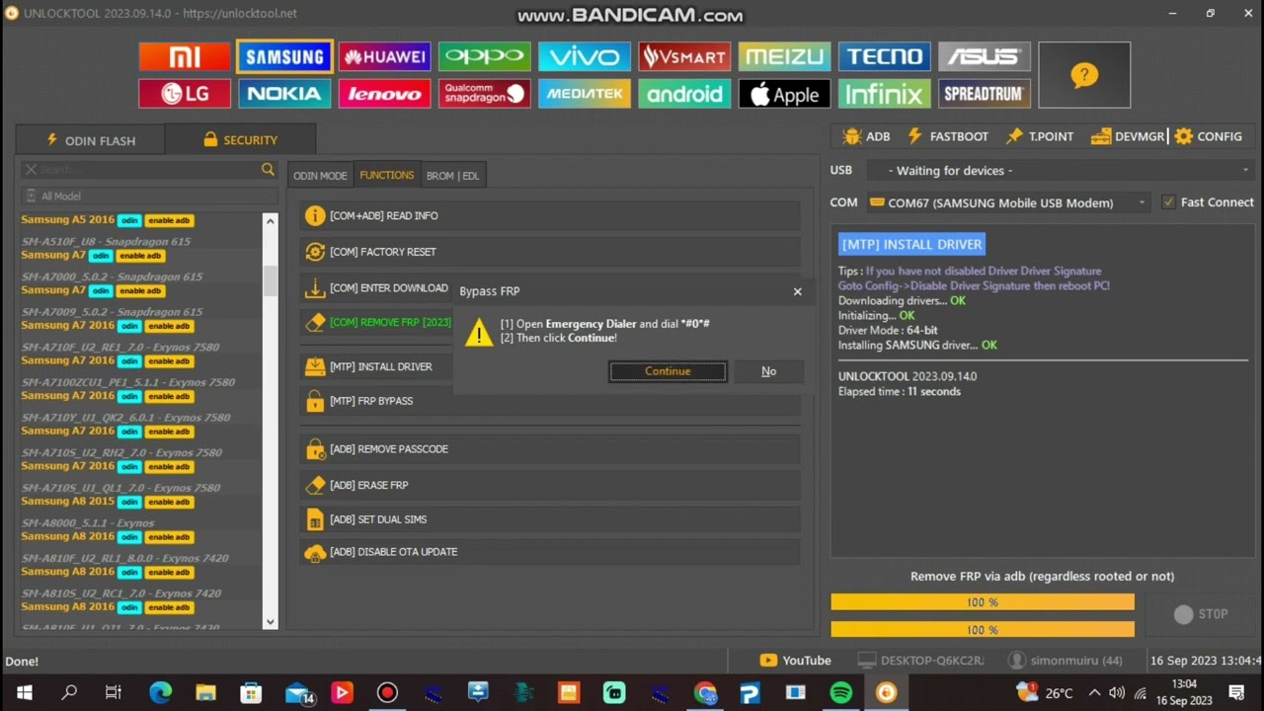Click [ADB] SET DUAL SIMS
Screen dimensions: 1264x711
click(x=551, y=519)
